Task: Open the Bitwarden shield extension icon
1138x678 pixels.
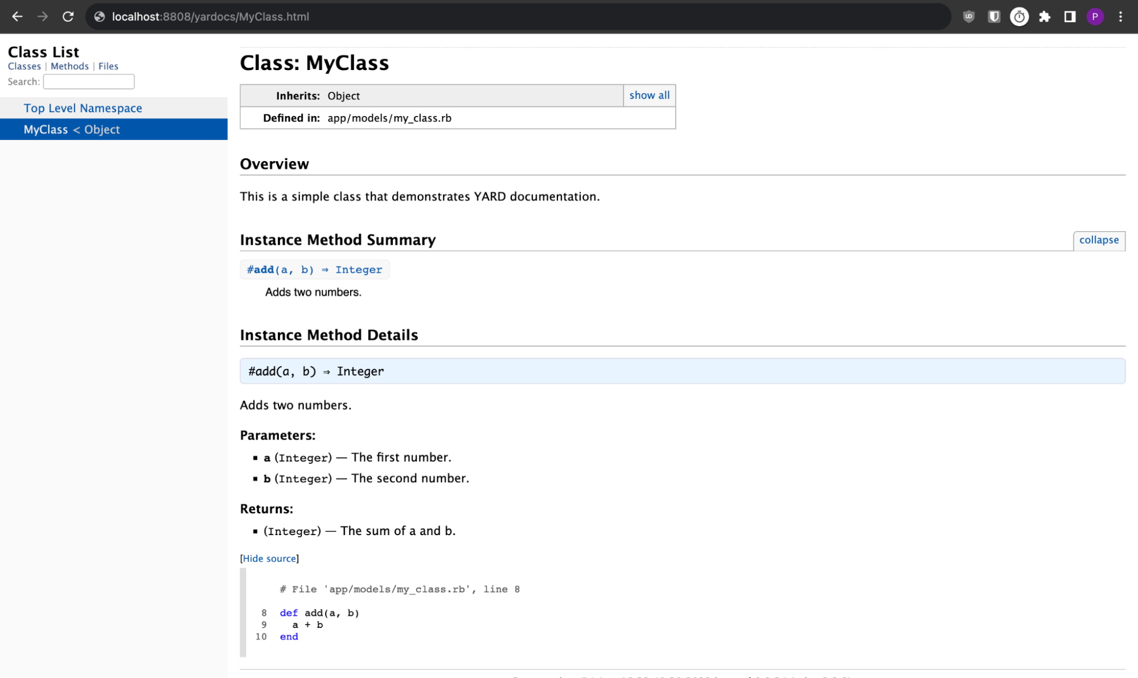Action: point(994,17)
